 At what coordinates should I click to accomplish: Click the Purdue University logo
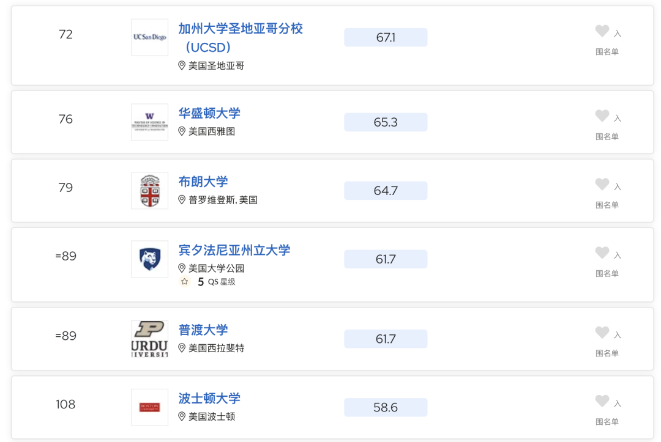[x=150, y=339]
